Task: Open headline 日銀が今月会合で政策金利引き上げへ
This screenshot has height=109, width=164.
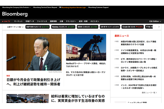Action: coord(33,82)
